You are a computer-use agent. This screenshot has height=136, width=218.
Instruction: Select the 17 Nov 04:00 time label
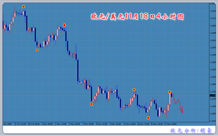coord(170,124)
